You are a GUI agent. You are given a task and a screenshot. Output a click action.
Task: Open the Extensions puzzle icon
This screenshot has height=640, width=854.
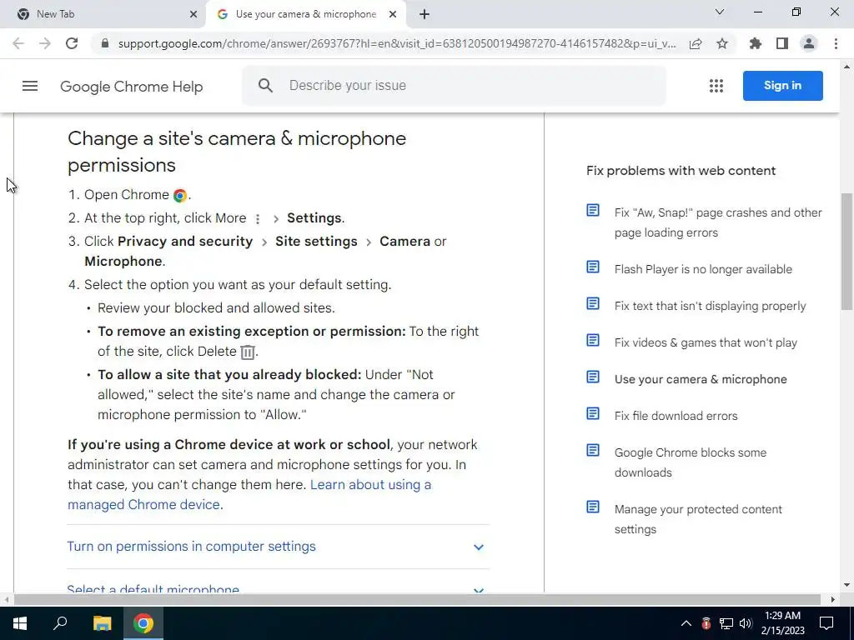pos(756,43)
